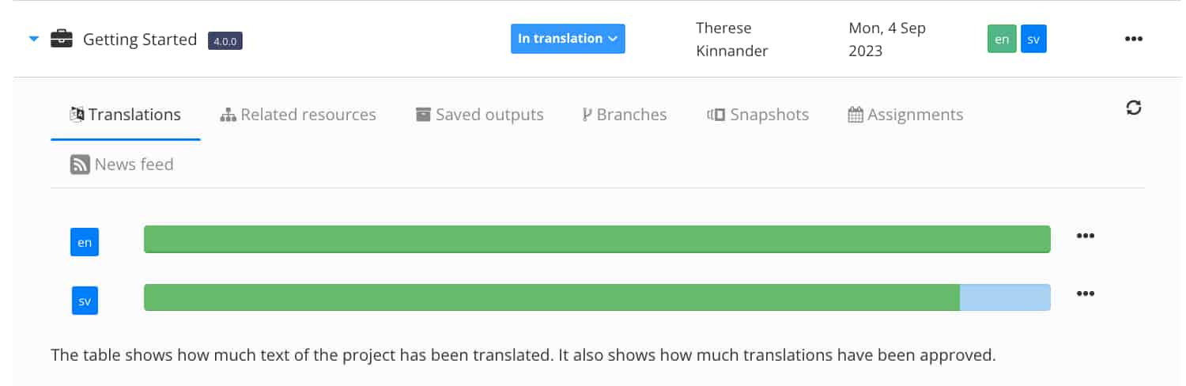
Task: Open the Saved outputs tab
Action: (480, 115)
